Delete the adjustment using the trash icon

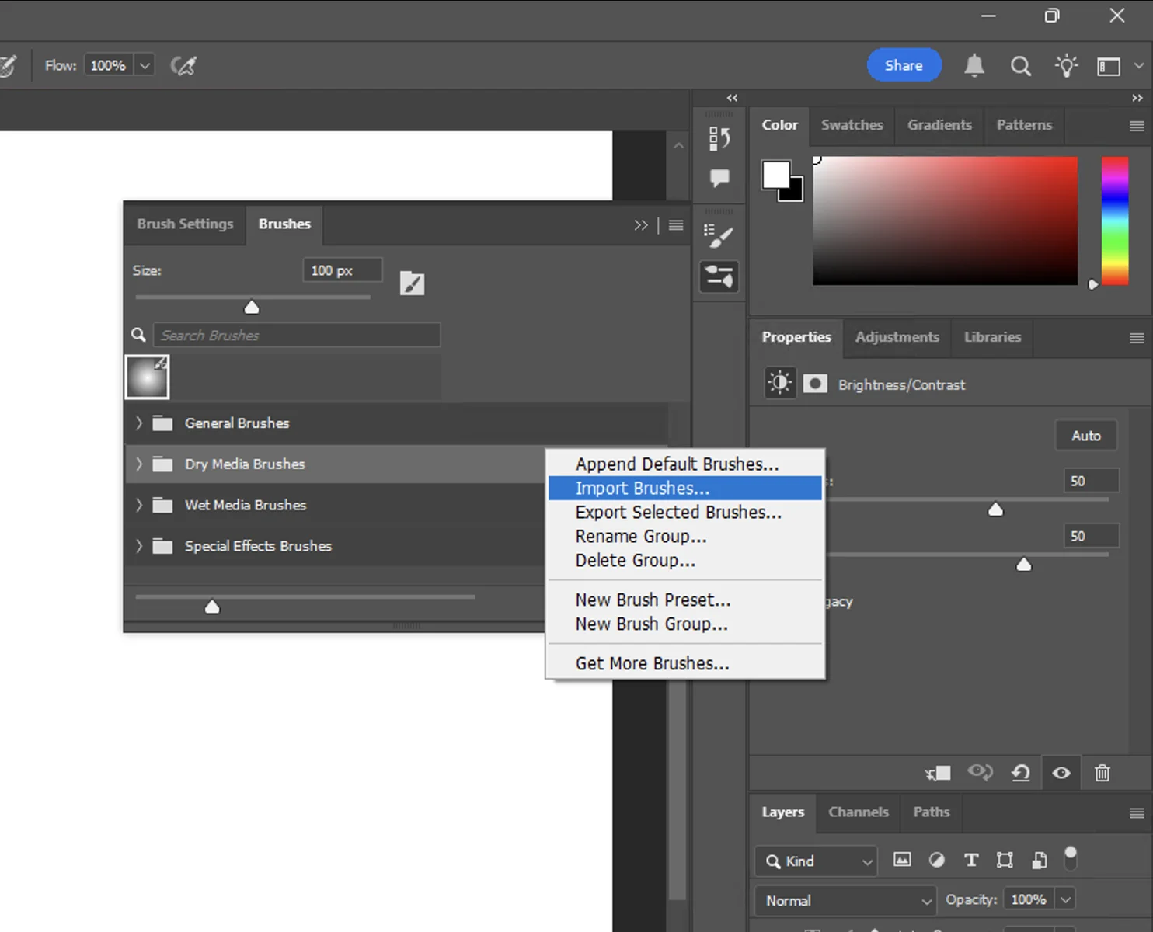pyautogui.click(x=1102, y=773)
